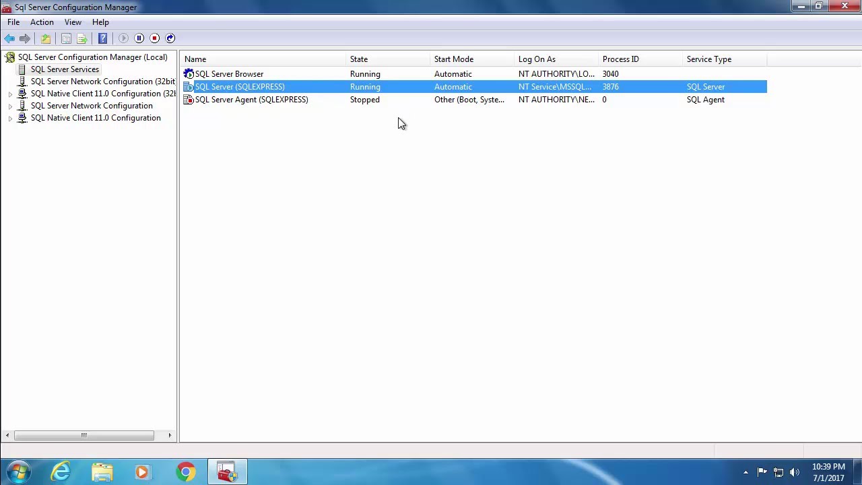
Task: Open Help with the question mark icon
Action: point(102,38)
